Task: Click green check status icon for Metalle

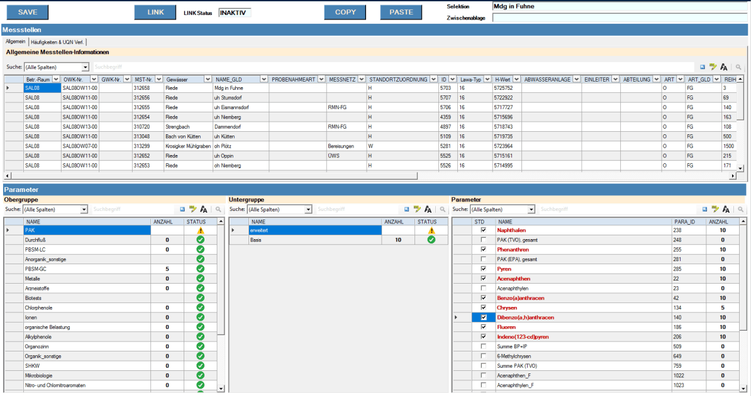Action: [x=200, y=279]
